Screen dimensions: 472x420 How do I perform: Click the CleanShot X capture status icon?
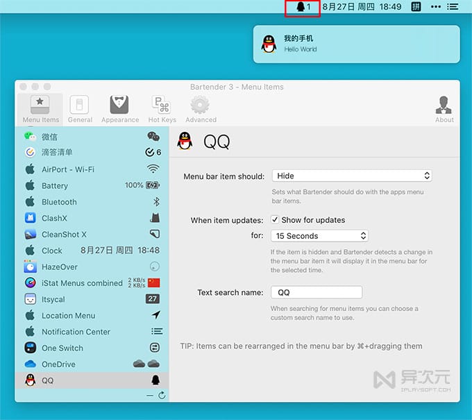155,234
